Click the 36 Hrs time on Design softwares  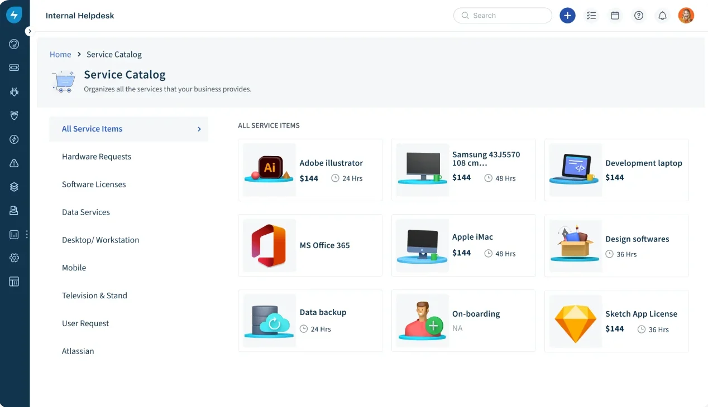pos(621,254)
